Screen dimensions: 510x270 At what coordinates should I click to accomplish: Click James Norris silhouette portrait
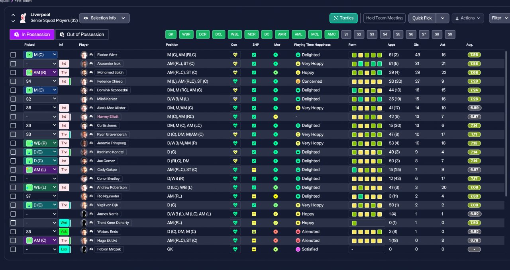point(84,214)
